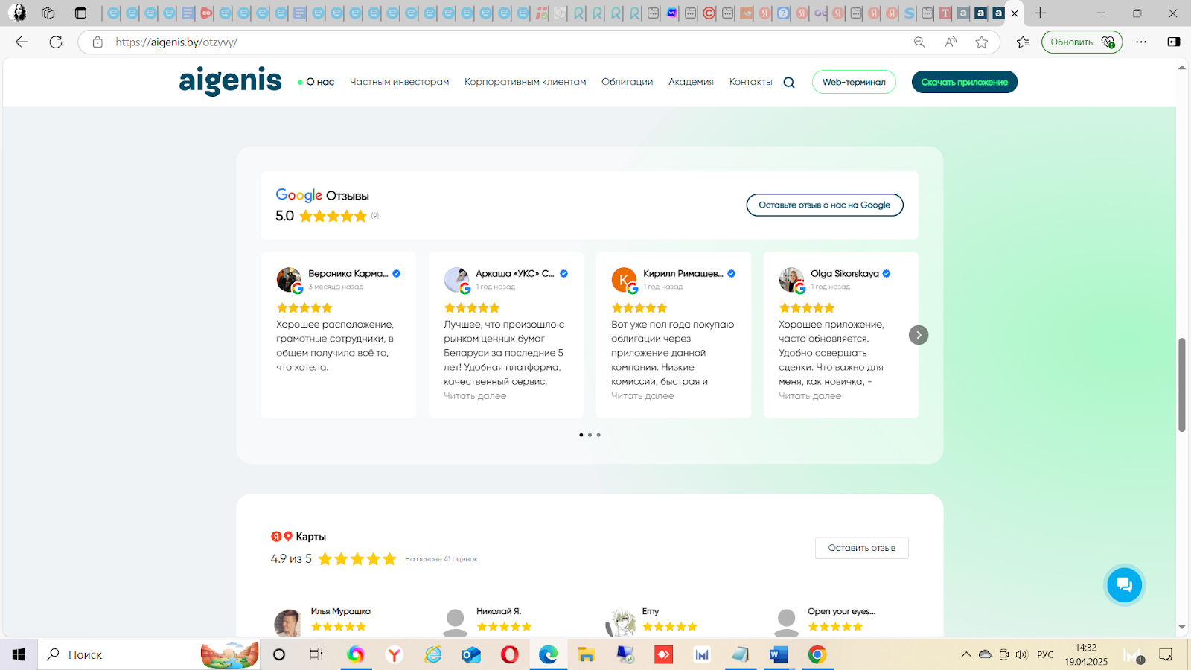Viewport: 1191px width, 670px height.
Task: Open the О нас menu
Action: [x=320, y=82]
